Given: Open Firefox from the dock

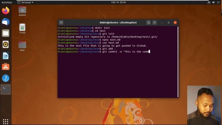Looking at the screenshot, I should [6, 10].
